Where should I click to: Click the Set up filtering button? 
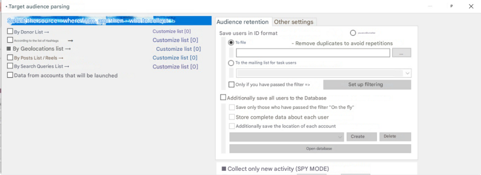click(367, 84)
